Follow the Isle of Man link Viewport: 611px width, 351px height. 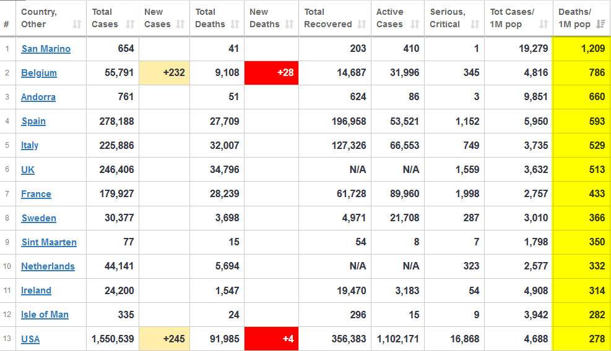pos(45,315)
